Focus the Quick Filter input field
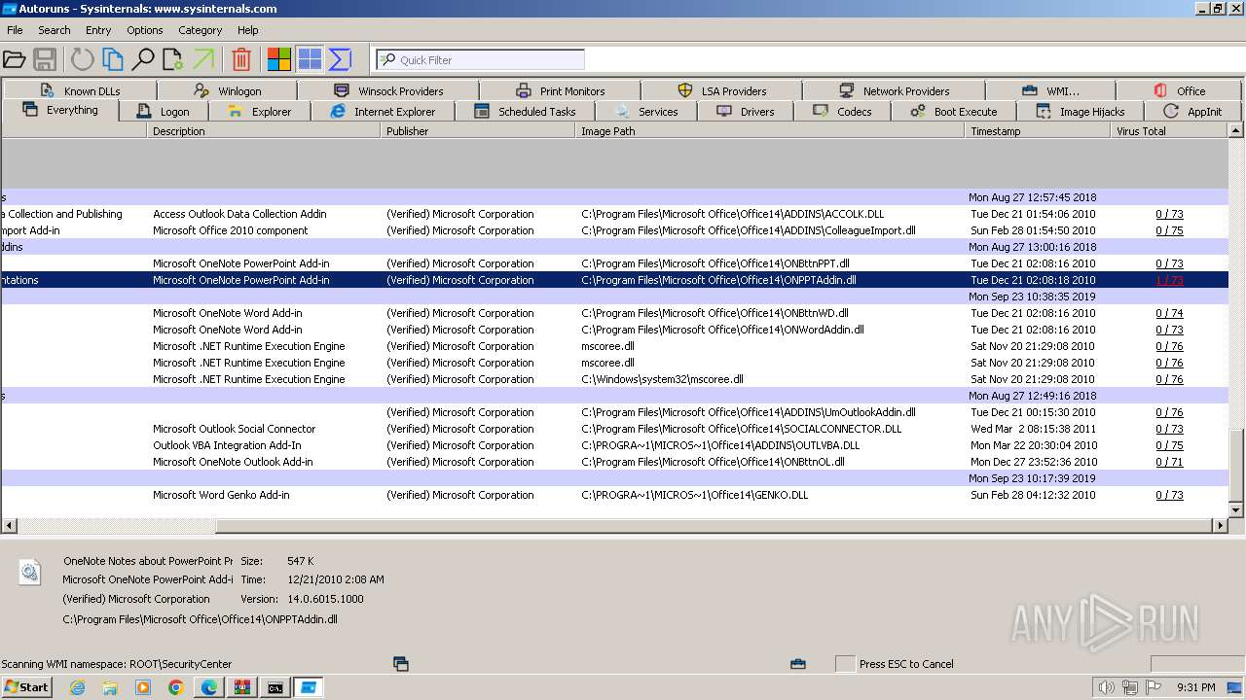Image resolution: width=1246 pixels, height=700 pixels. pyautogui.click(x=481, y=59)
